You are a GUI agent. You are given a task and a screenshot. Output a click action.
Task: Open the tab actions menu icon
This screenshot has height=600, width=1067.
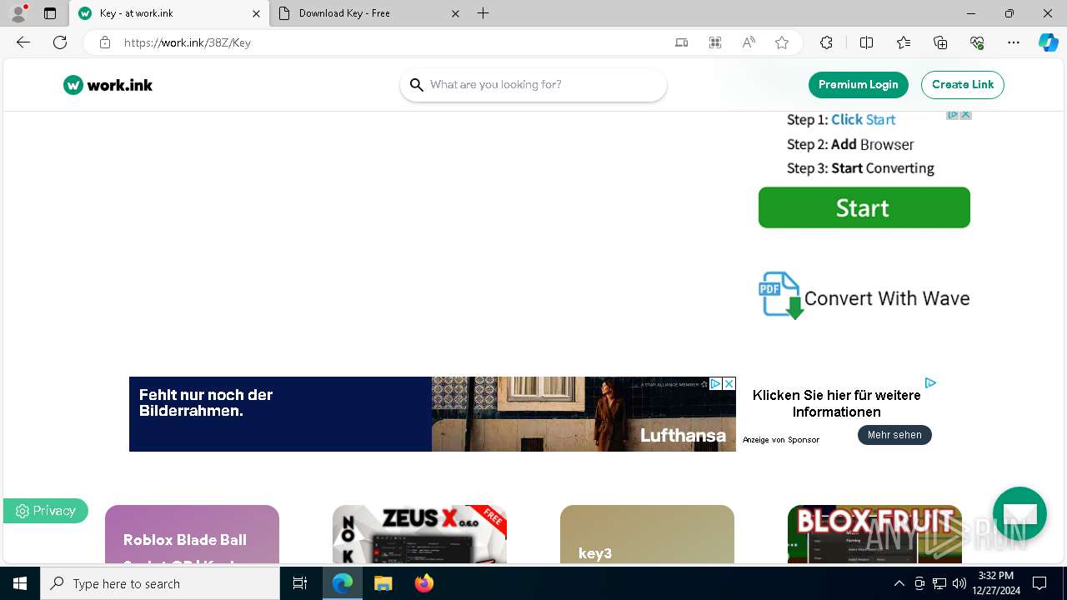(50, 13)
